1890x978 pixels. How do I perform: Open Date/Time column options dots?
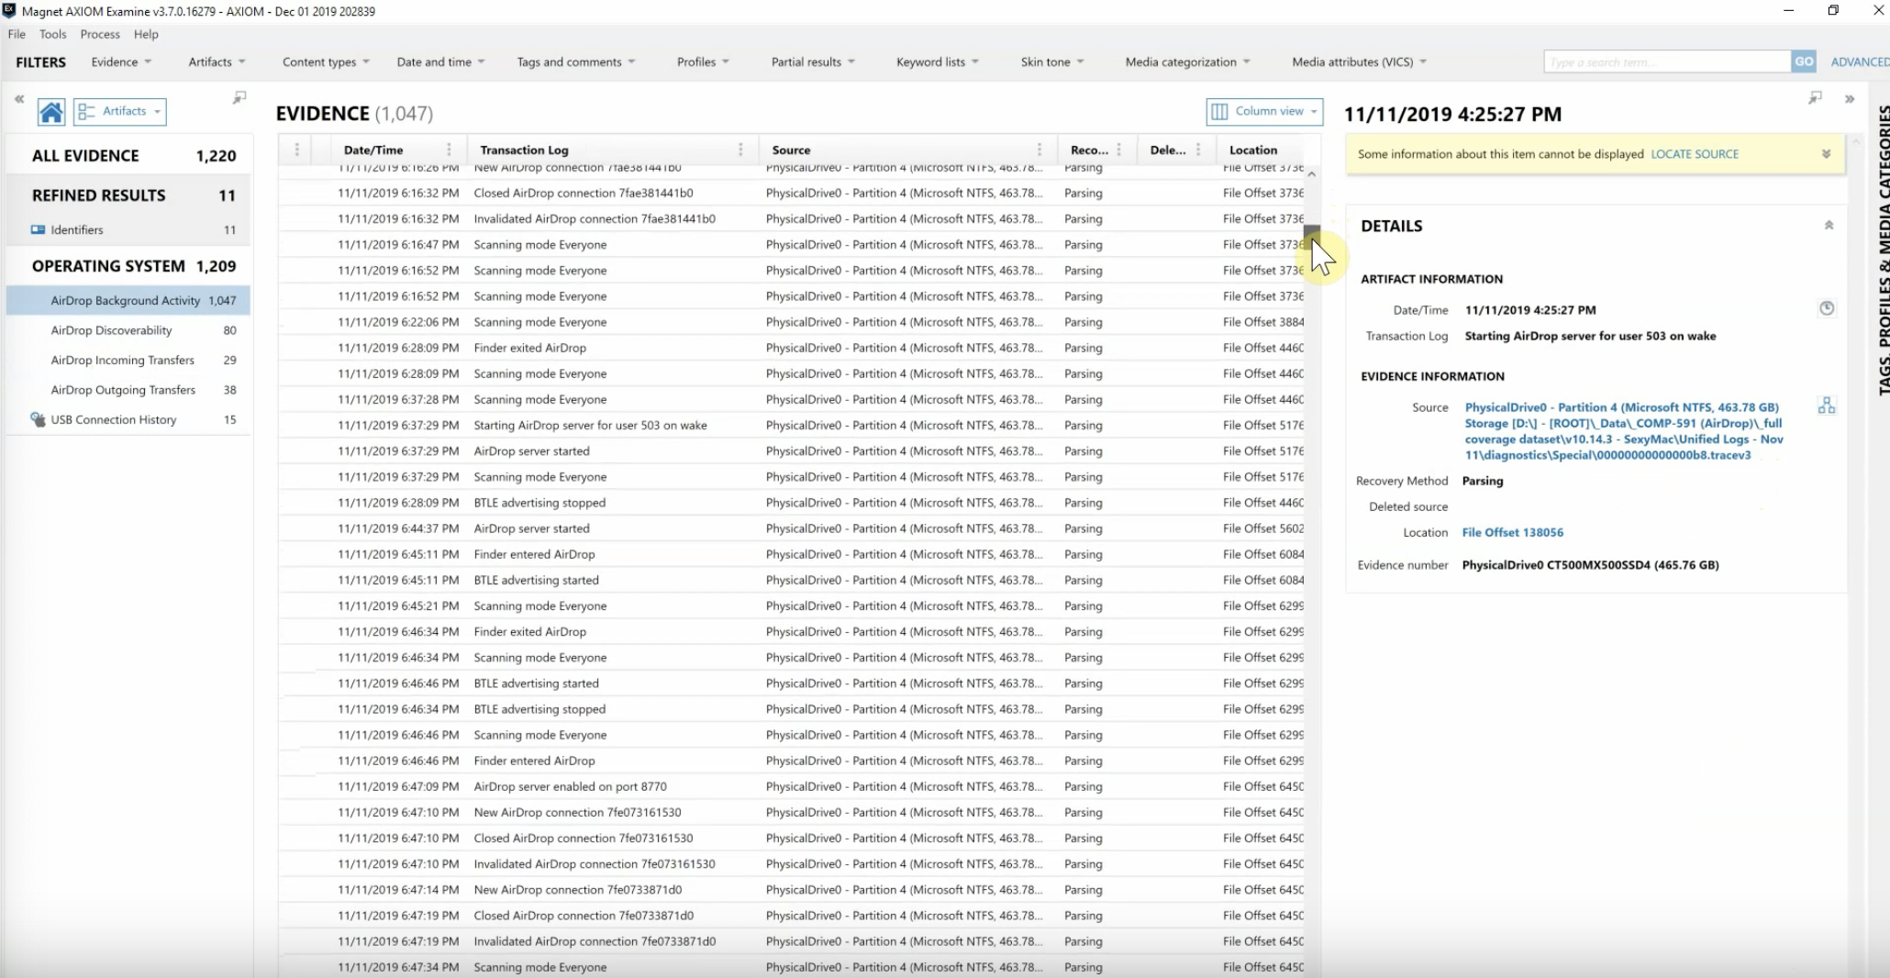tap(449, 150)
